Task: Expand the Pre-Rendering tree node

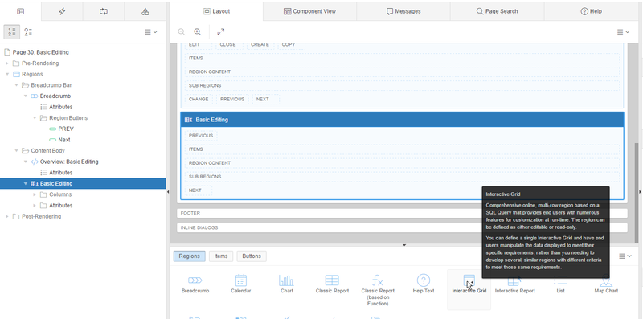Action: [x=7, y=63]
